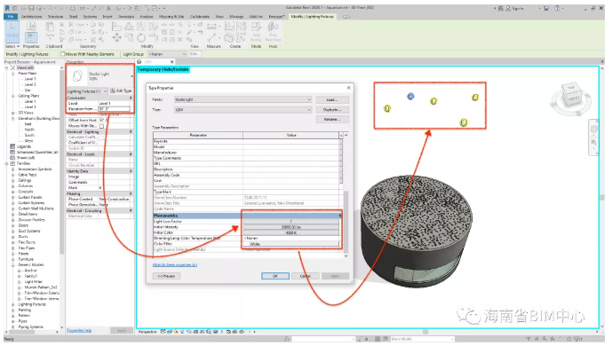Collapse the Photometrics group in Type Properties
Viewport: 612px width, 346px height.
pos(340,216)
